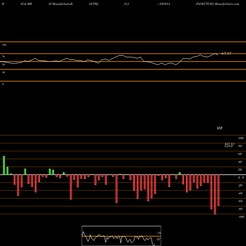This screenshot has width=246, height=246.
Task: Click the MR axis label -40
Action: (x=240, y=193)
